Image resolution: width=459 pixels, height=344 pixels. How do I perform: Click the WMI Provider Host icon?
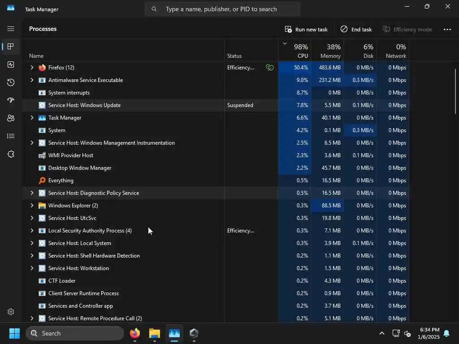(x=42, y=155)
